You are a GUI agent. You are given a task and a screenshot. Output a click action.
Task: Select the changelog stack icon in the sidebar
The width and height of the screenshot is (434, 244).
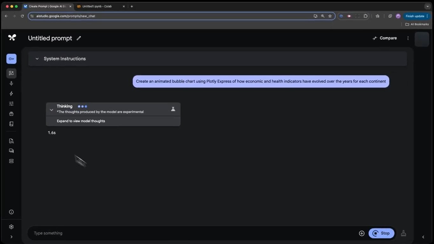point(11,161)
